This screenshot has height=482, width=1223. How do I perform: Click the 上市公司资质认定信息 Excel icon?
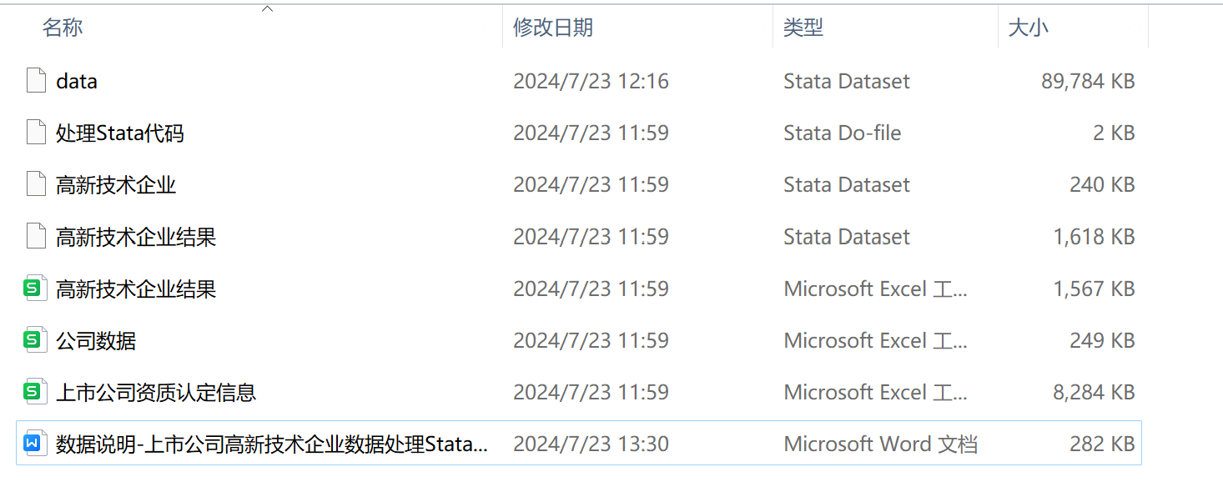pos(33,392)
